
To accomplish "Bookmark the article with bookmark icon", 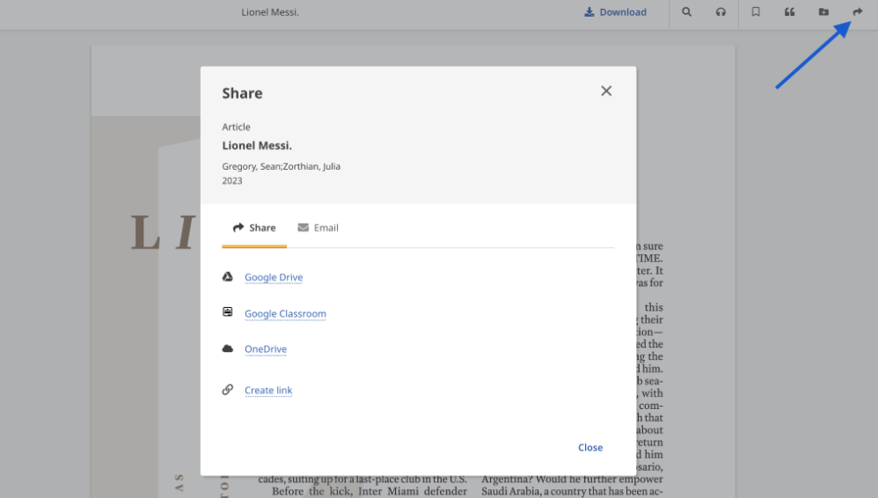I will (756, 11).
